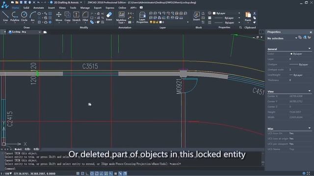The image size is (314, 176).
Task: Activate the Copy tool
Action: click(68, 16)
